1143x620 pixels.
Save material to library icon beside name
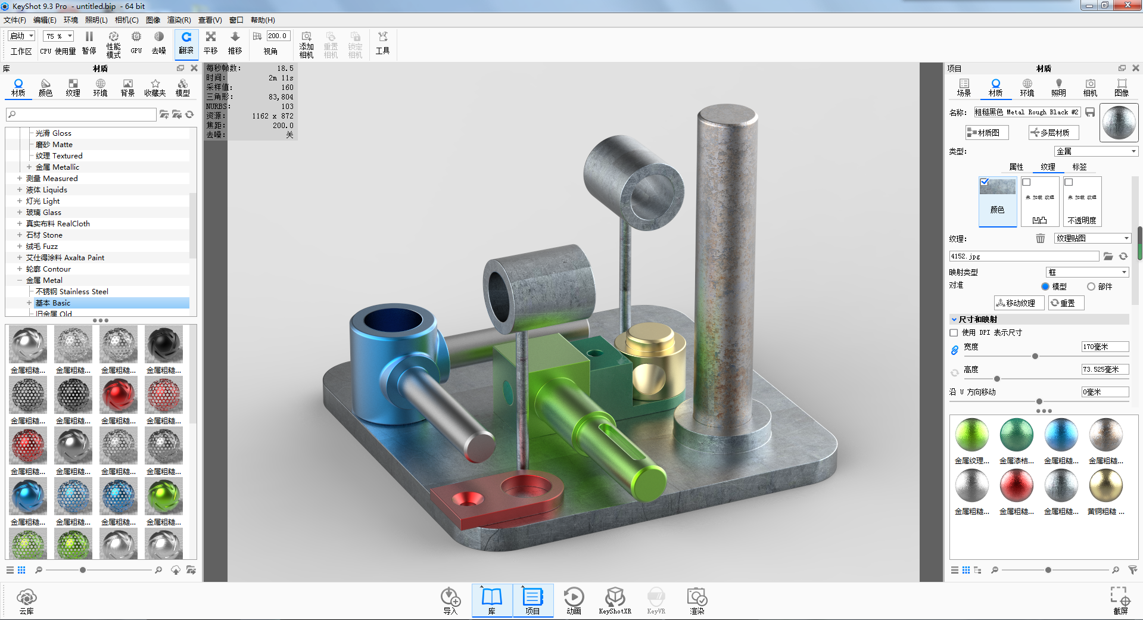[x=1090, y=112]
